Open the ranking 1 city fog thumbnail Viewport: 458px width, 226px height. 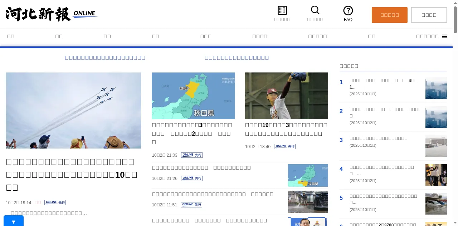[x=436, y=88]
